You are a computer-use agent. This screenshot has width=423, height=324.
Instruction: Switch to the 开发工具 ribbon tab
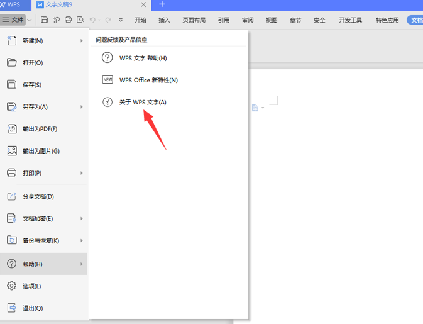(x=351, y=20)
